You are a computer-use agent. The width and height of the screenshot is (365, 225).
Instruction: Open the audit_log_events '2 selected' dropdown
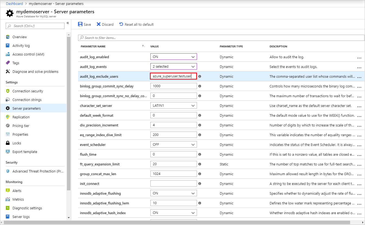(174, 66)
